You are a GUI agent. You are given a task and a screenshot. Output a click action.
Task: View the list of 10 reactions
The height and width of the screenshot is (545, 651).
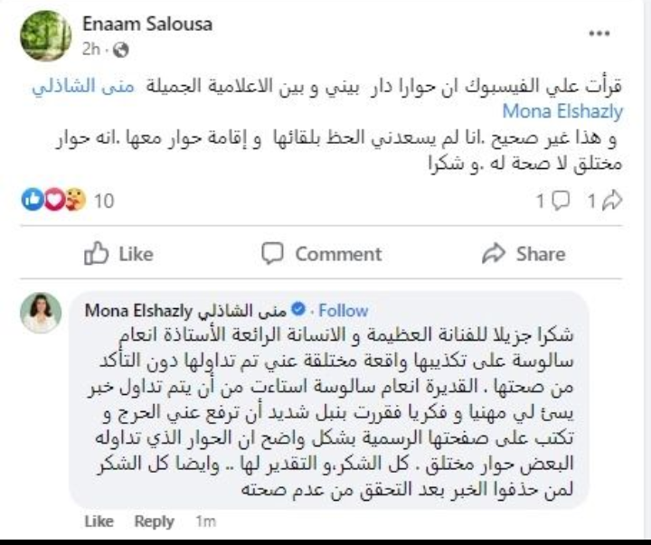click(x=104, y=201)
